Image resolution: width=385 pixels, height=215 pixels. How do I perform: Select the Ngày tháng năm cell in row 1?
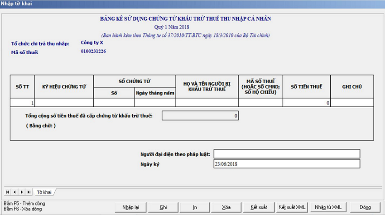coord(155,103)
